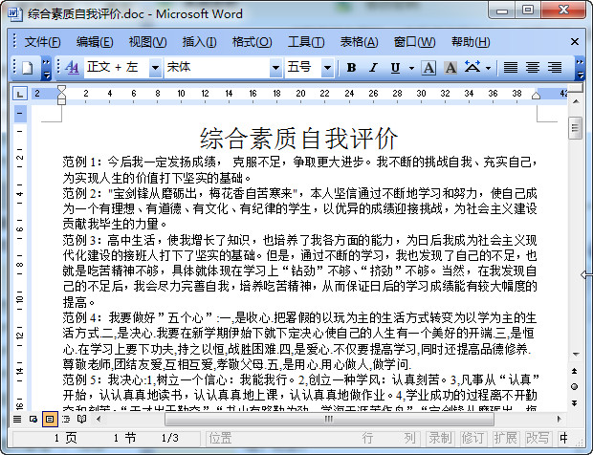Image resolution: width=593 pixels, height=455 pixels.
Task: Toggle bold formatting
Action: 351,68
